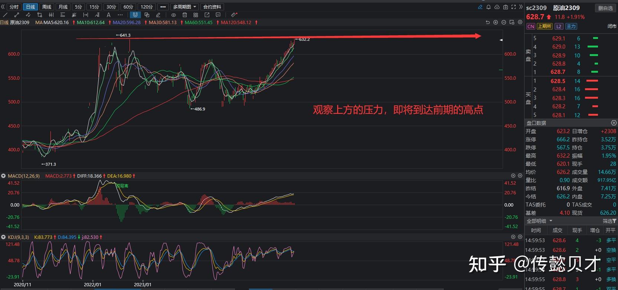Toggle the drawing pencil mode at top right

(x=480, y=7)
